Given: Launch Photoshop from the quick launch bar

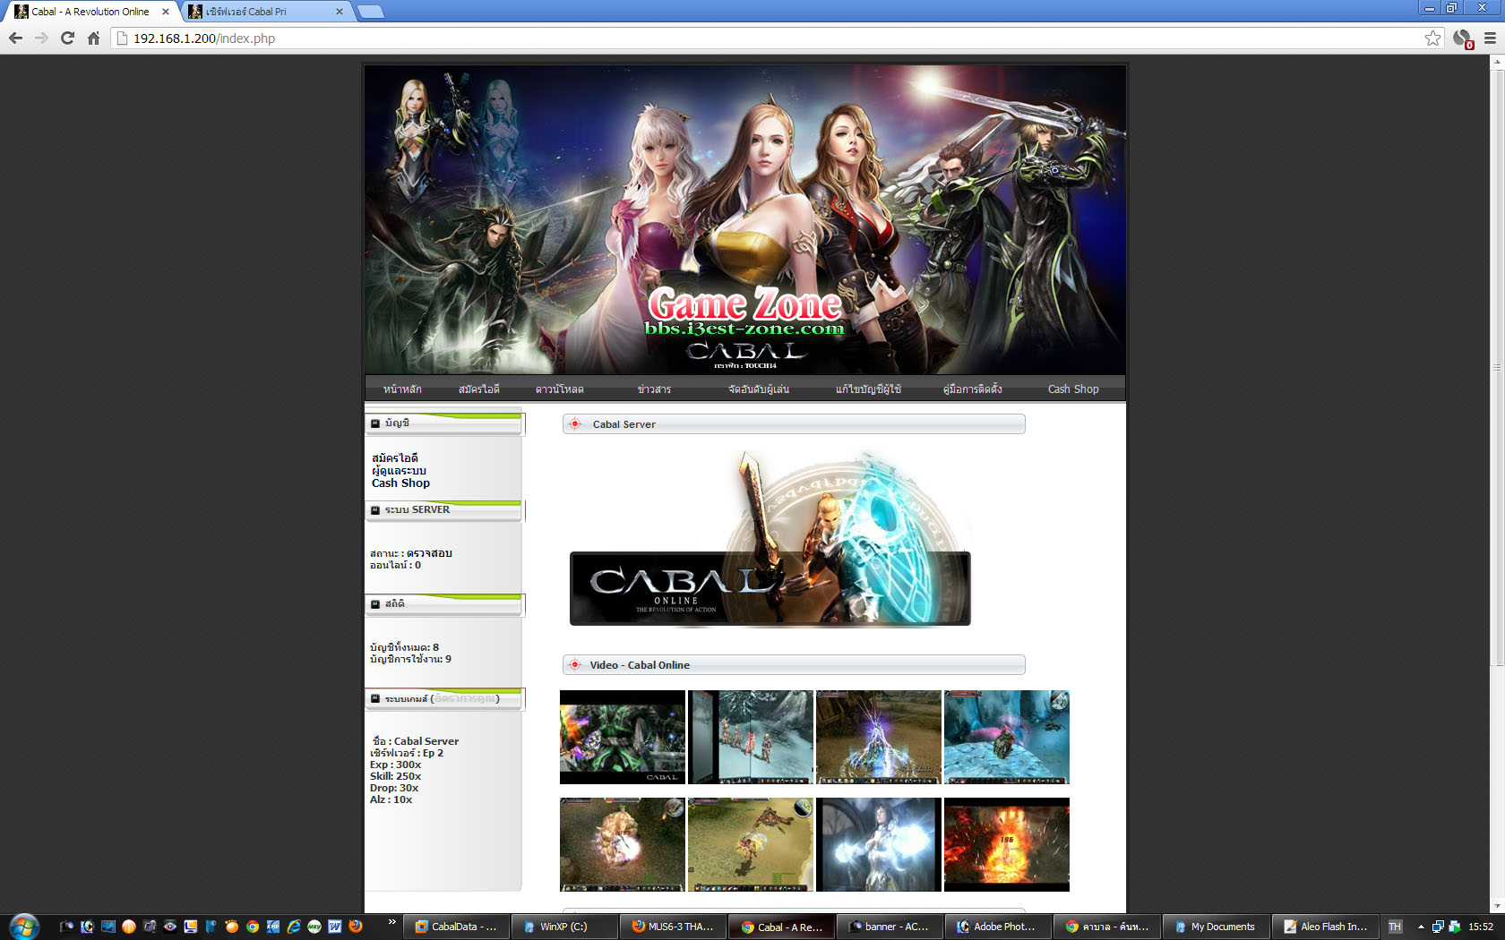Looking at the screenshot, I should coord(87,927).
